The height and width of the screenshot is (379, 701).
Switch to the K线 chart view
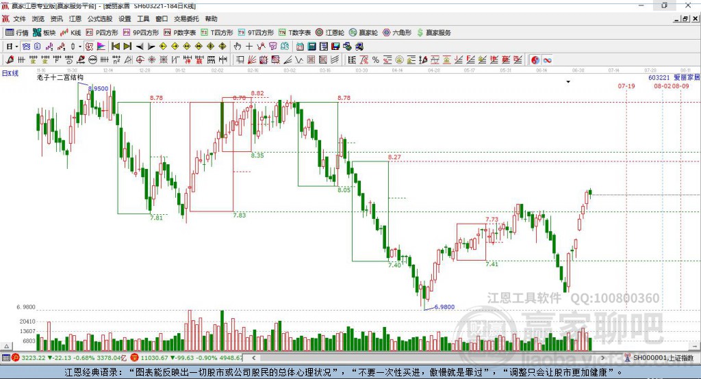[71, 33]
